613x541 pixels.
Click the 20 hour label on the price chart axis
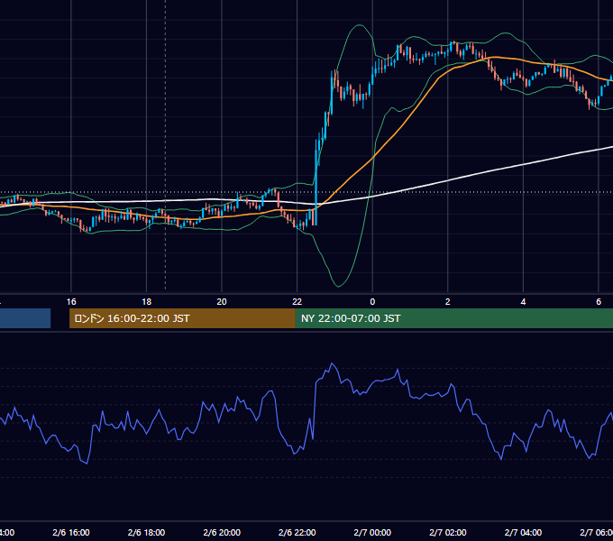pos(222,302)
